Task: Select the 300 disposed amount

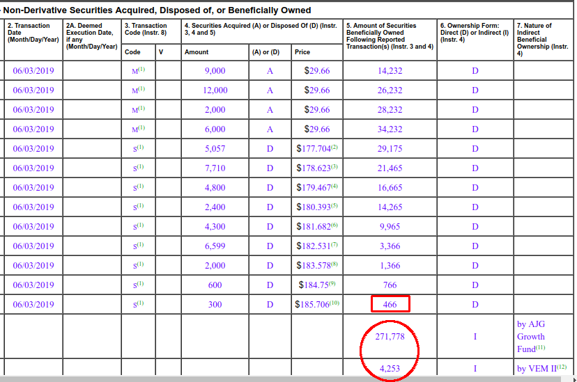Action: (215, 305)
